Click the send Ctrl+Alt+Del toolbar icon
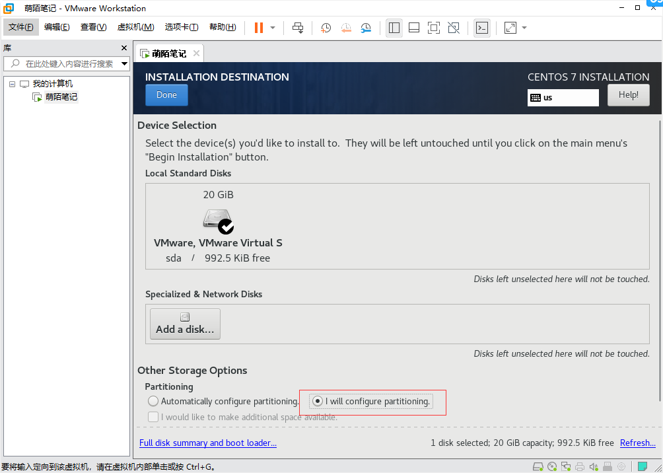The image size is (663, 473). coord(298,28)
